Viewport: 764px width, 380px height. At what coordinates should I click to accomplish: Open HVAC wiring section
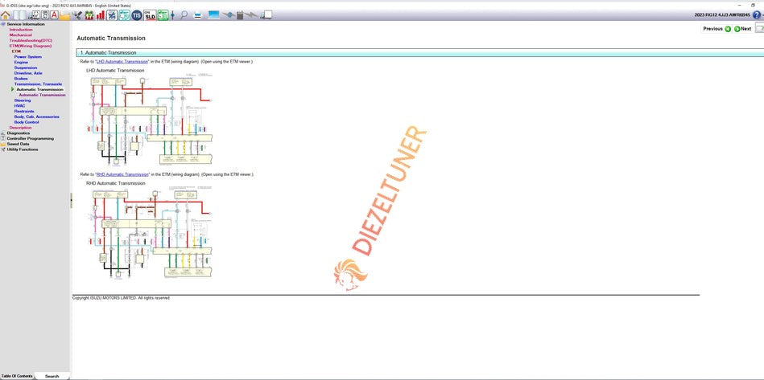click(x=19, y=105)
